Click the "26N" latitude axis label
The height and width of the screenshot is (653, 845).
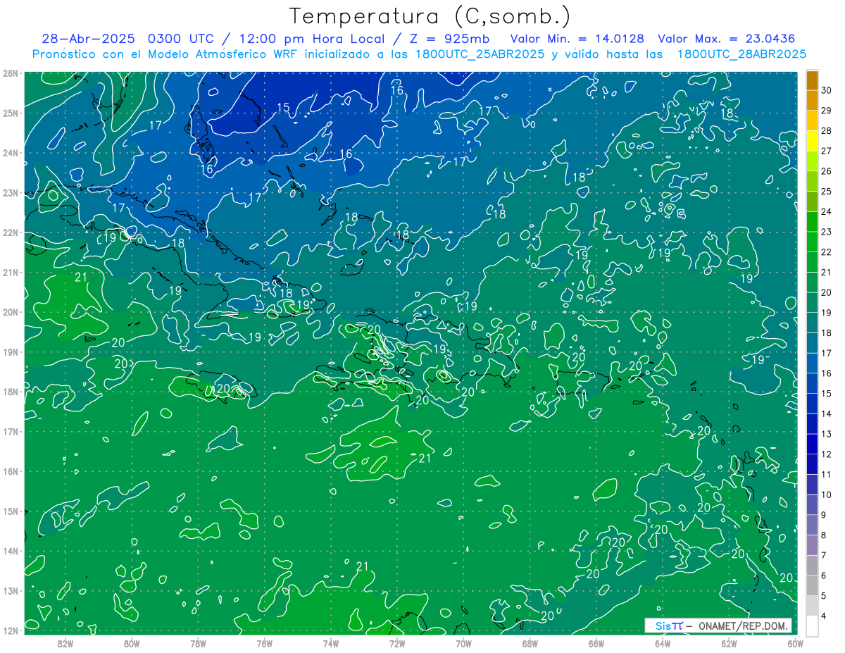tap(11, 73)
